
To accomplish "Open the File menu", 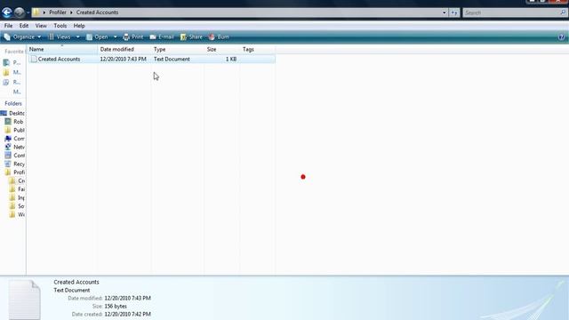I will 8,26.
